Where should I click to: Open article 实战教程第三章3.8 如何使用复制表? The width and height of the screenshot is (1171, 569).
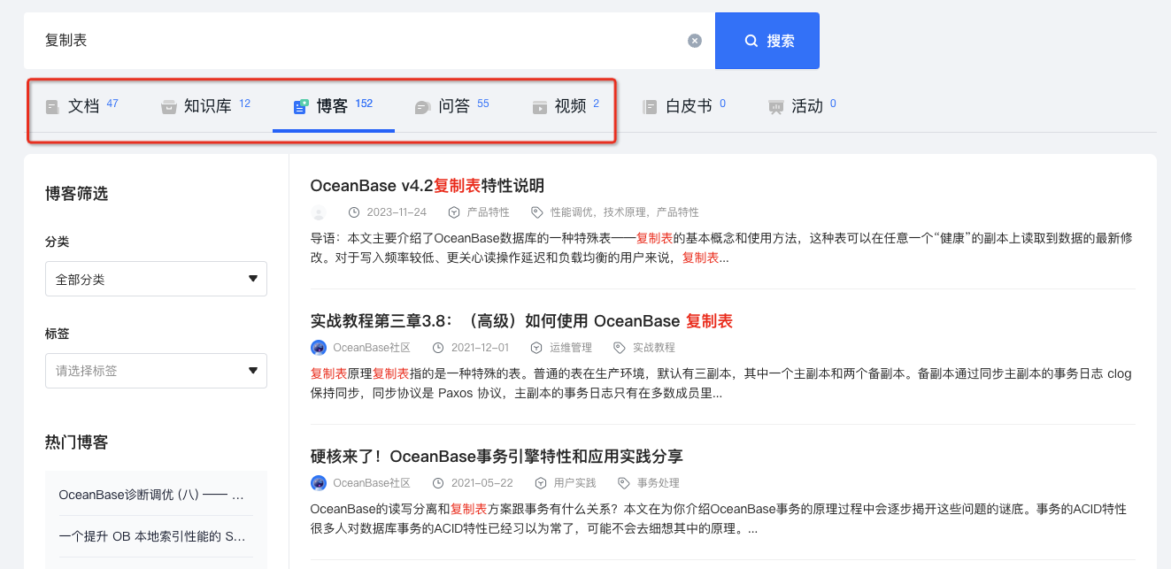(521, 321)
